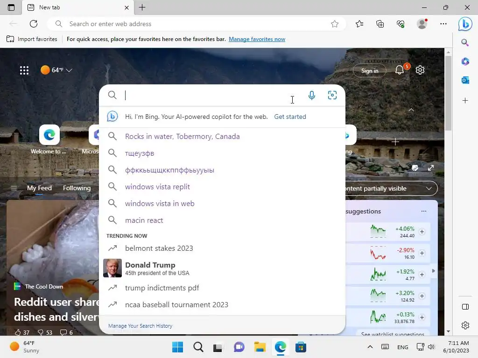Add a sidebar app with plus
Screen dimensions: 478x358
(465, 101)
